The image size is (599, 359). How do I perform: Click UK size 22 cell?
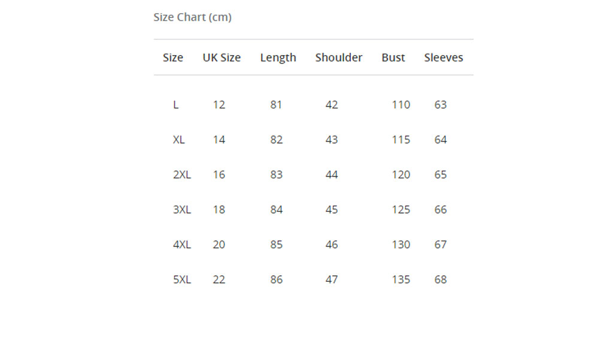[x=219, y=279]
